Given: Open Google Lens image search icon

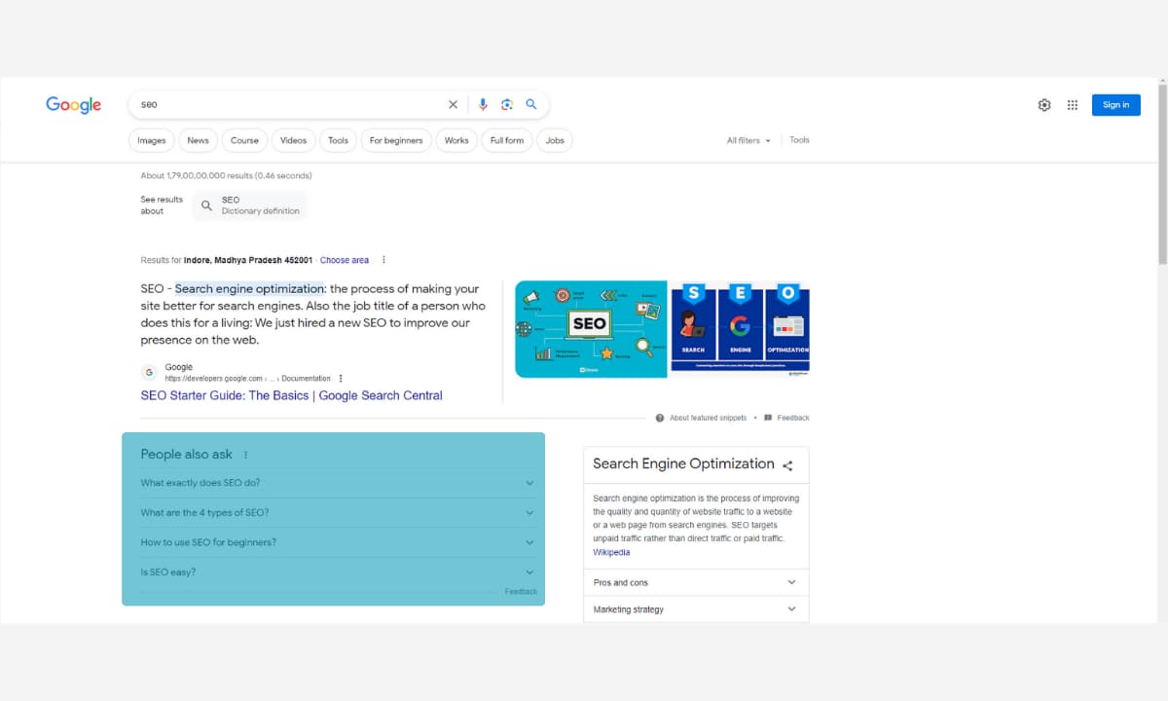Looking at the screenshot, I should point(507,104).
